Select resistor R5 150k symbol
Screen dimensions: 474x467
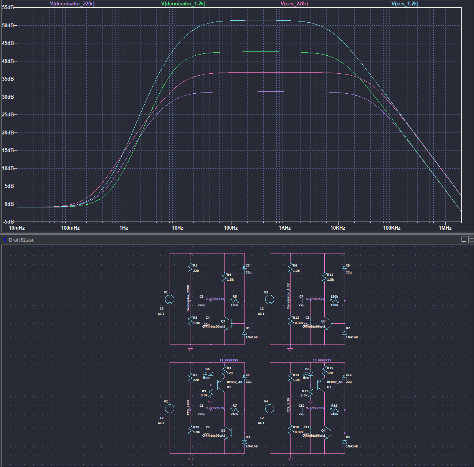tap(234, 301)
